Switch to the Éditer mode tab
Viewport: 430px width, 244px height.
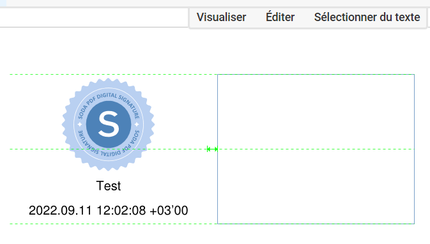280,17
